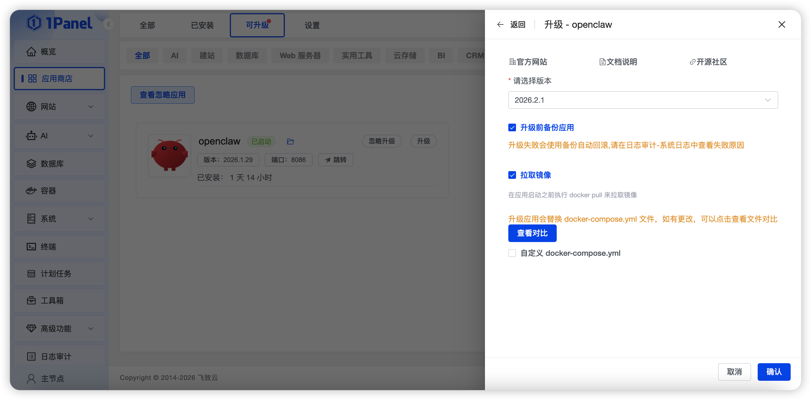
Task: Click the openclaw app logo
Action: (x=169, y=155)
